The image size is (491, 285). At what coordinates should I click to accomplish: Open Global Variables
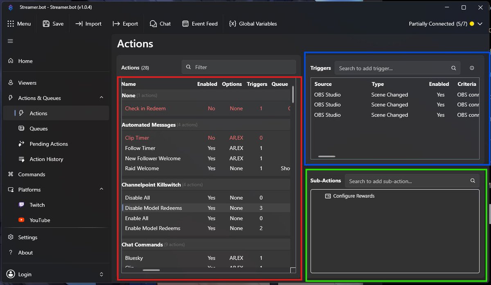point(253,24)
